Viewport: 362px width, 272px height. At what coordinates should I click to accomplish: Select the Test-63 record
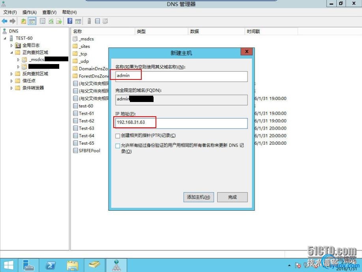pyautogui.click(x=84, y=128)
